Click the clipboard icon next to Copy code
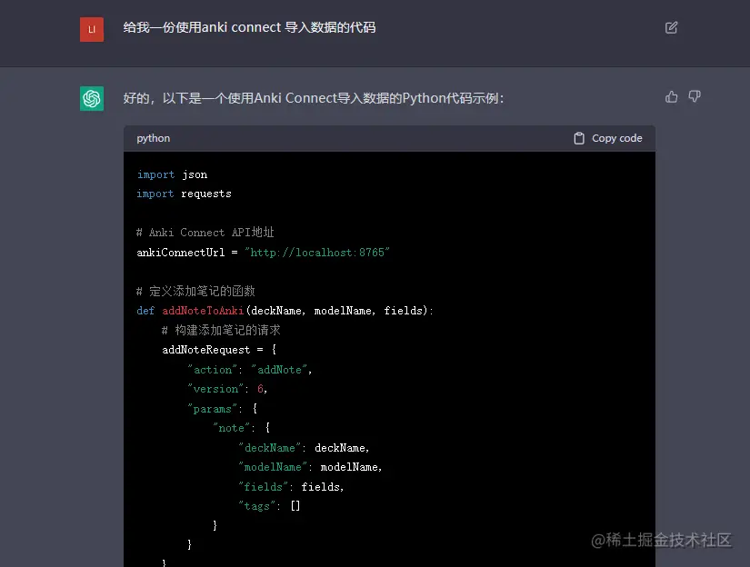Viewport: 750px width, 567px height. pos(578,138)
